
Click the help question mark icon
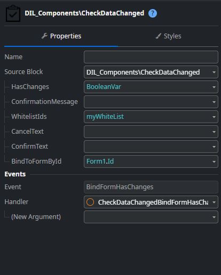153,13
